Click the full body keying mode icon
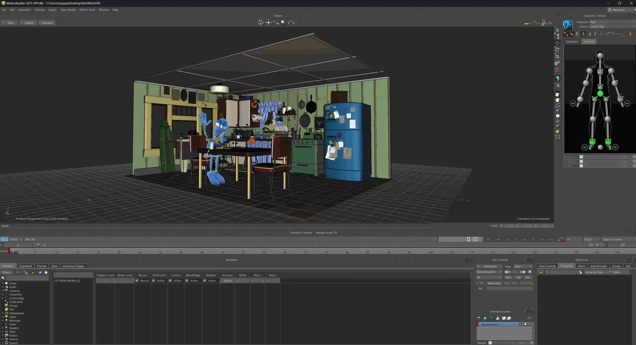The image size is (636, 345). pos(584,34)
